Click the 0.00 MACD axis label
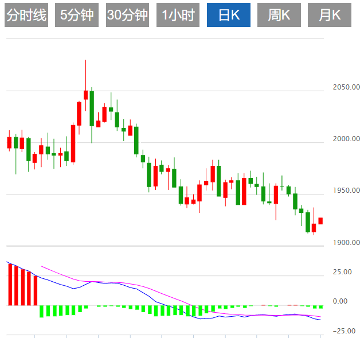Screen dimensions: 364x338 coord(340,301)
